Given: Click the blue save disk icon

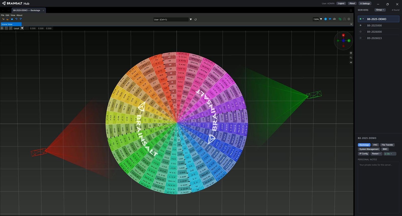Looking at the screenshot, I should click(12, 19).
